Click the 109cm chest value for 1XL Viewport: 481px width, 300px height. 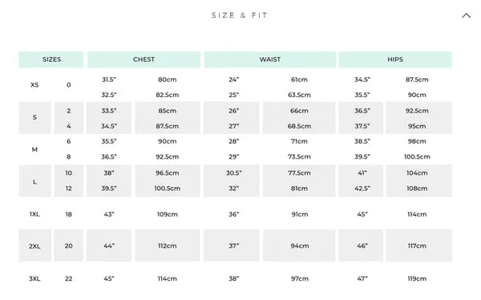[168, 214]
